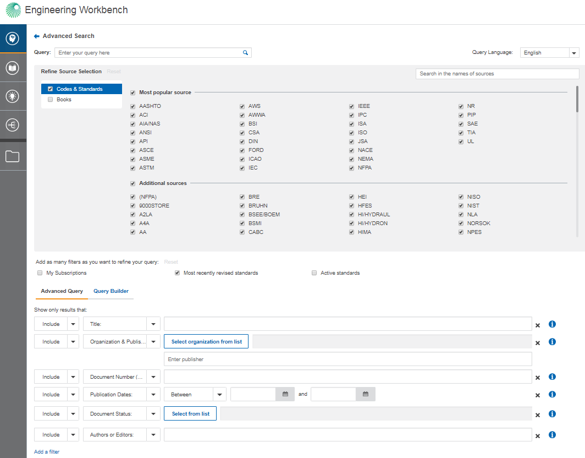The image size is (585, 458).
Task: Uncheck the IEEE source
Action: tap(351, 106)
